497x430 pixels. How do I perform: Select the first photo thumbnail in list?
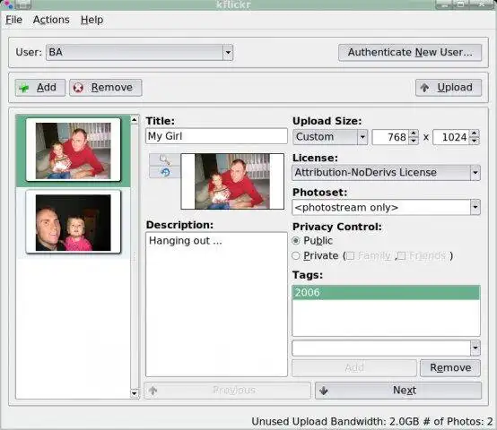74,150
